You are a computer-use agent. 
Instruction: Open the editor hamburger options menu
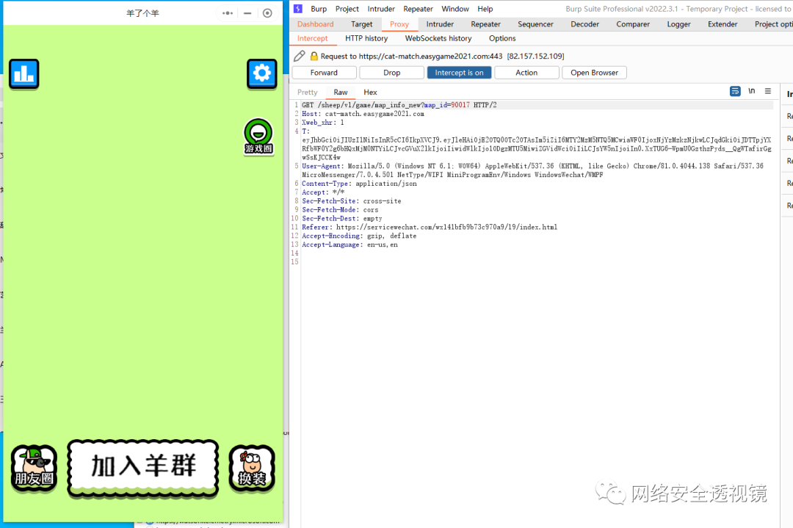tap(768, 91)
